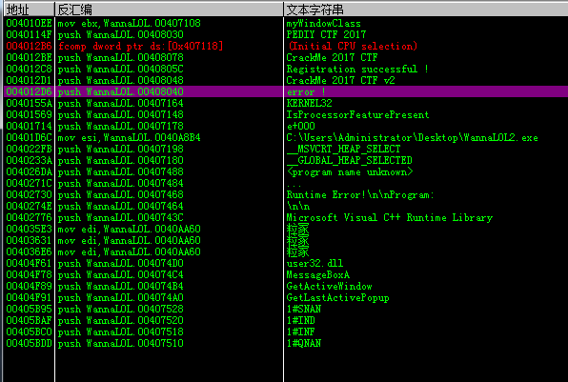The height and width of the screenshot is (382, 568).
Task: Select the highlighted 'error !' string
Action: coord(306,92)
